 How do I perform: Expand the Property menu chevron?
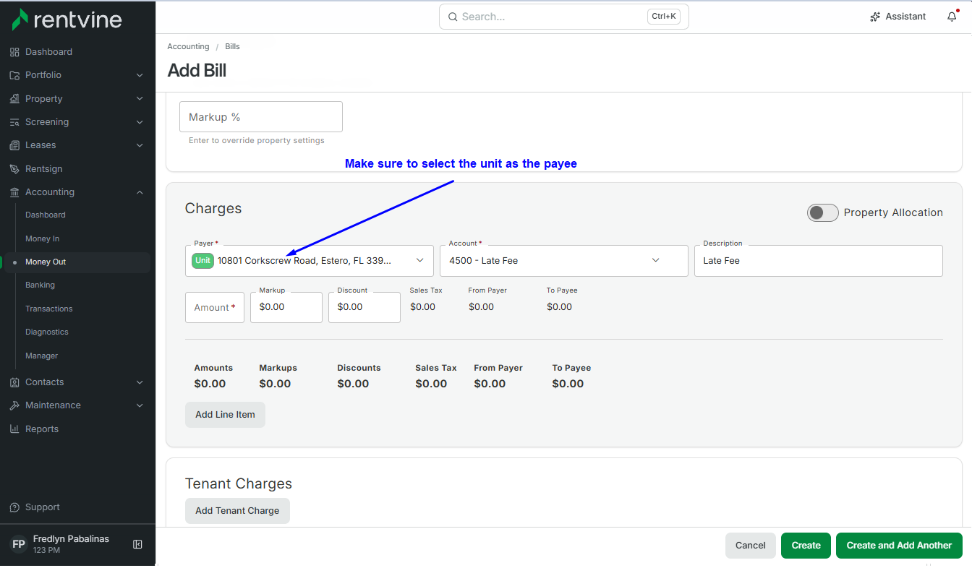(x=140, y=99)
